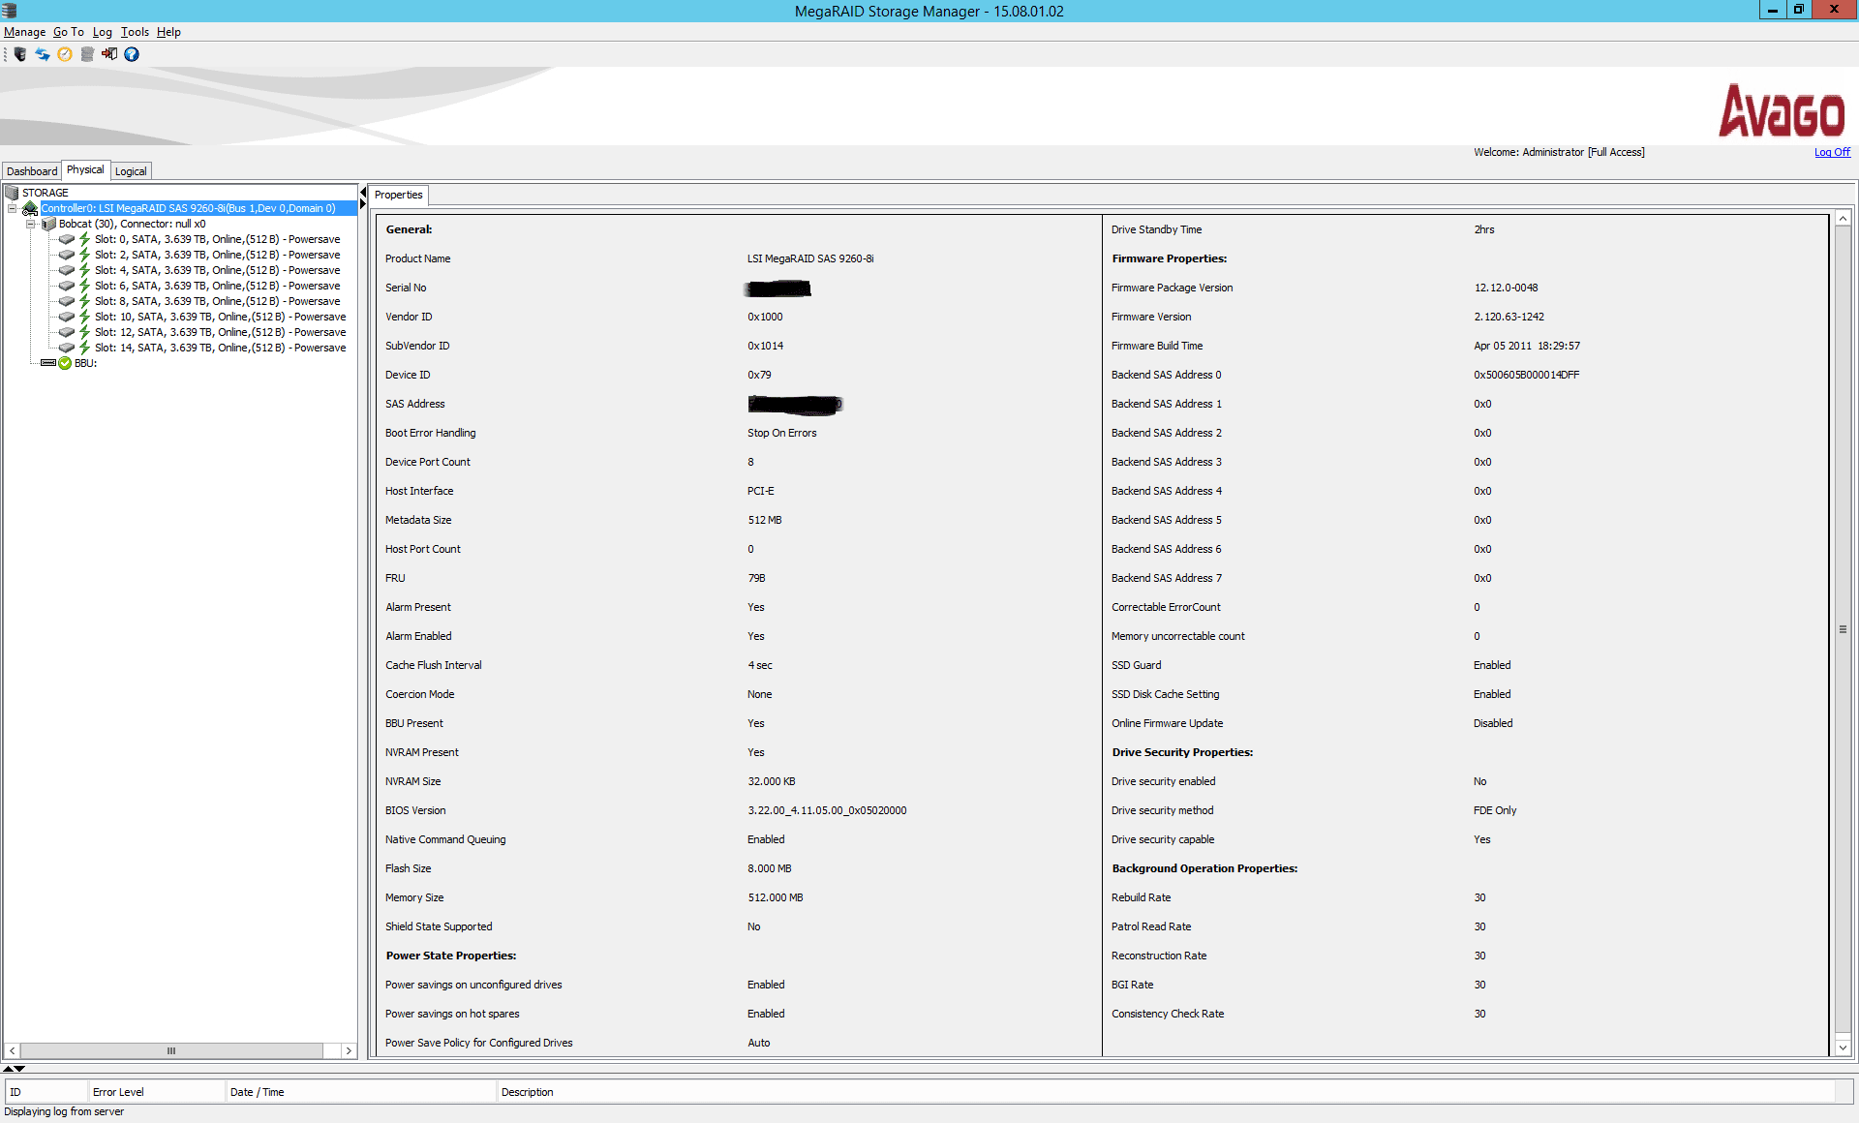This screenshot has height=1123, width=1859.
Task: Collapse left pane with splitter arrow
Action: tap(363, 193)
